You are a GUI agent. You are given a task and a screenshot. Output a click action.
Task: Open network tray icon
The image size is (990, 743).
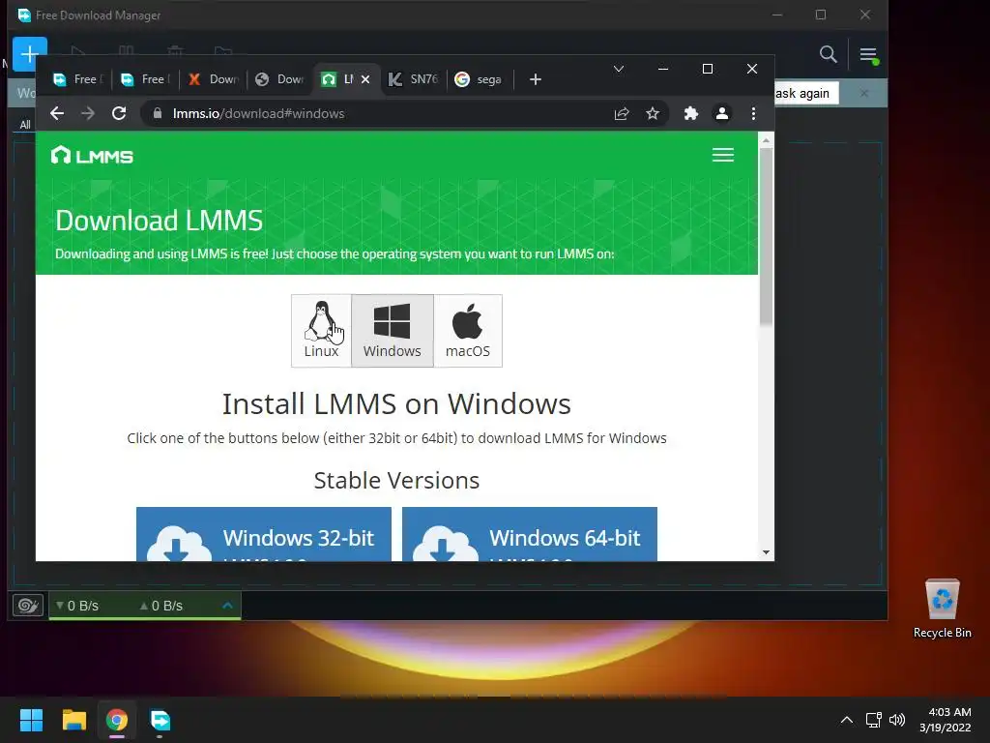pos(873,720)
